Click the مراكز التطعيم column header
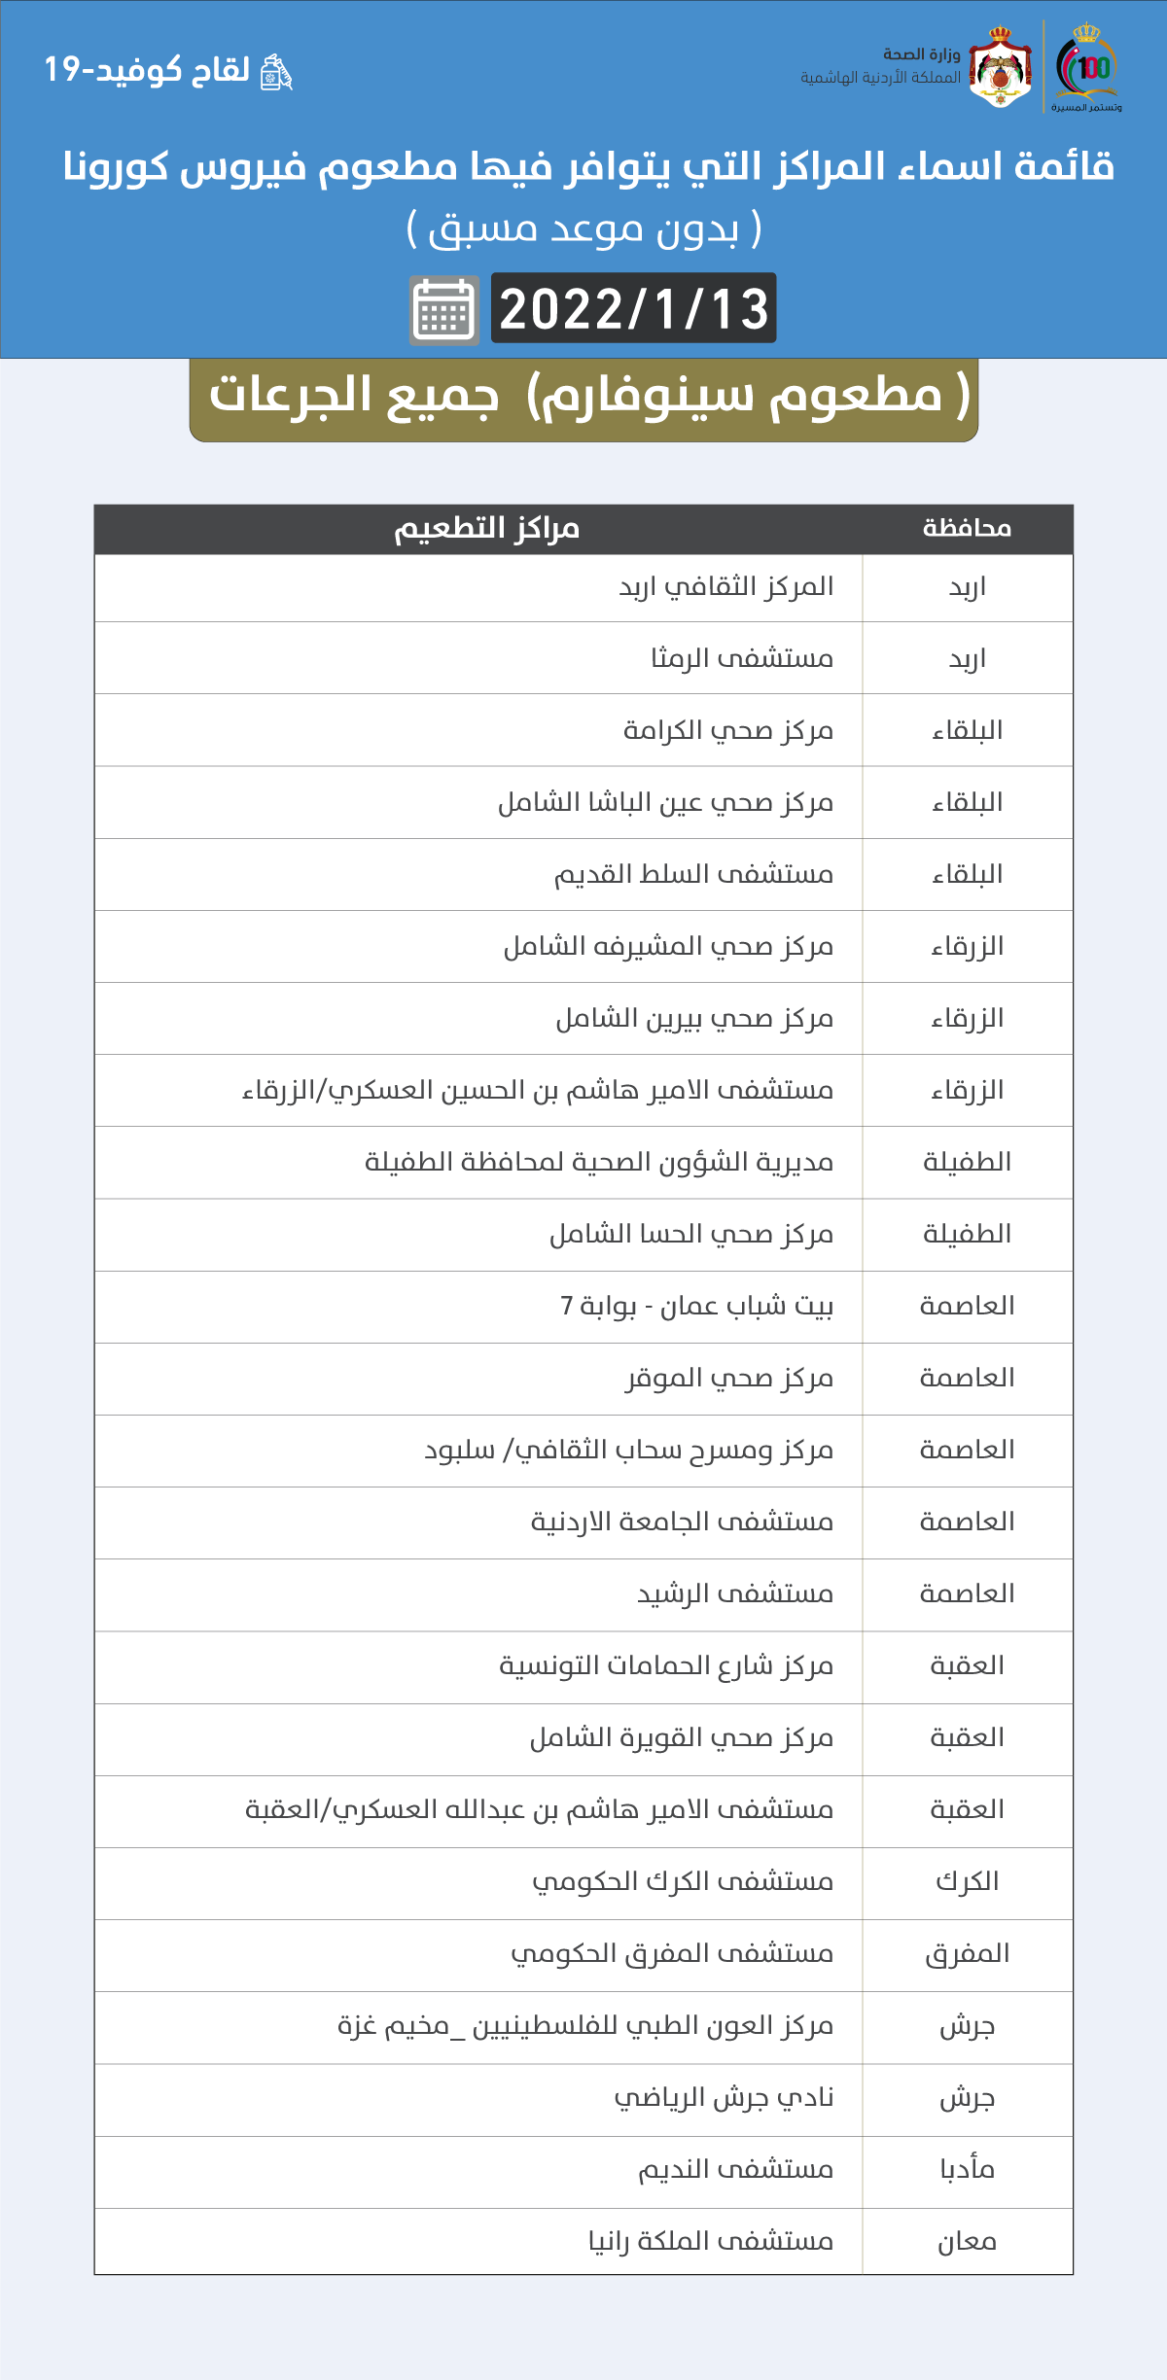The image size is (1167, 2380). pyautogui.click(x=486, y=529)
